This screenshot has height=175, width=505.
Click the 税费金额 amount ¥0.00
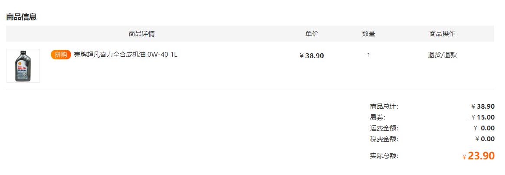(x=484, y=139)
